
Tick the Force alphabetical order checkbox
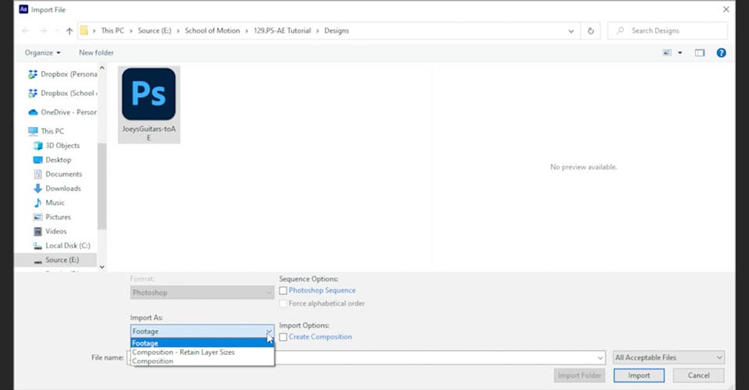(283, 303)
